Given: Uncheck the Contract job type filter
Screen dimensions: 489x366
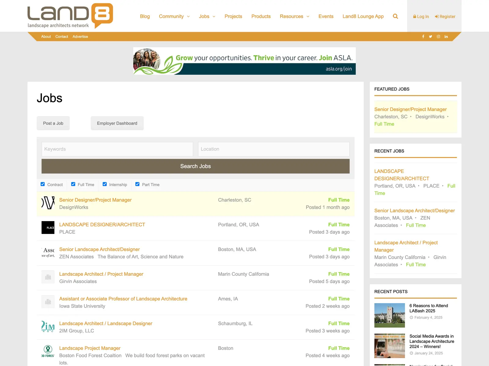Looking at the screenshot, I should click(43, 184).
